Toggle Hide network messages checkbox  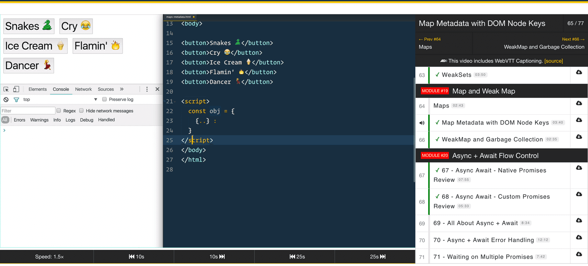tap(81, 111)
